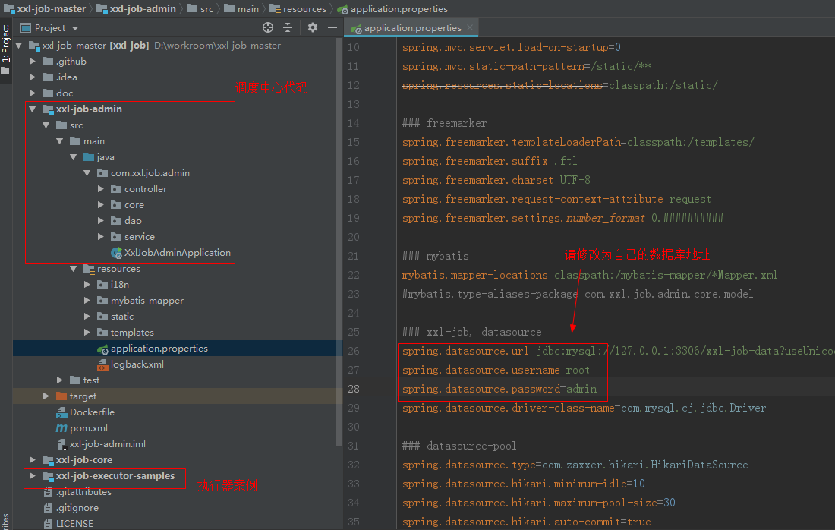
Task: Click the resources folder icon in the tree
Action: [x=89, y=269]
